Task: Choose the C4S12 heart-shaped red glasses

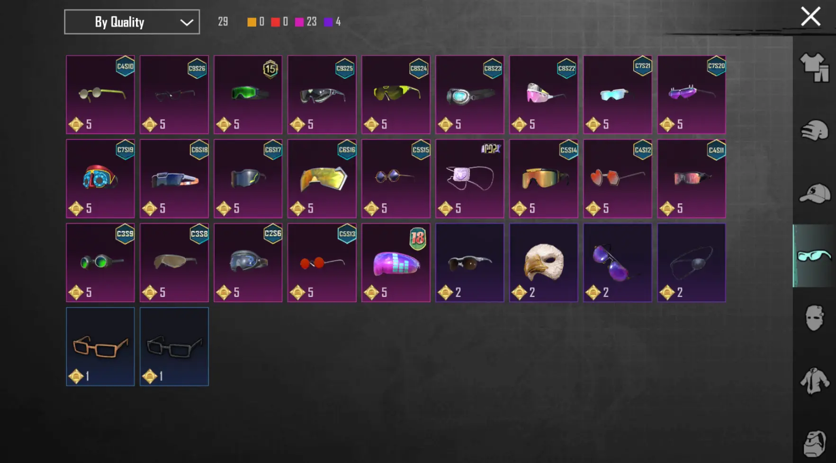Action: click(x=618, y=178)
